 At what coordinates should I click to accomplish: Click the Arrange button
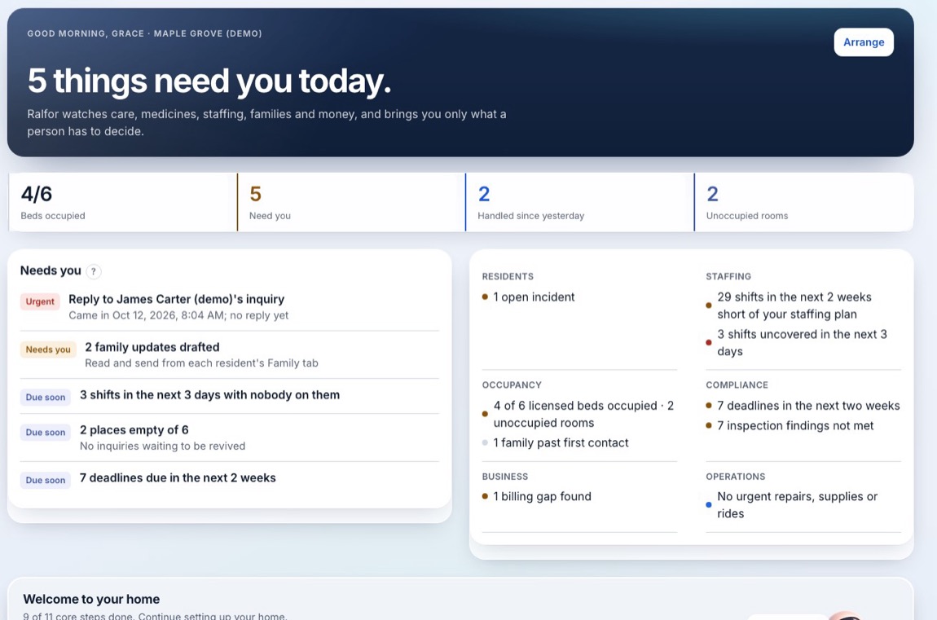click(864, 42)
